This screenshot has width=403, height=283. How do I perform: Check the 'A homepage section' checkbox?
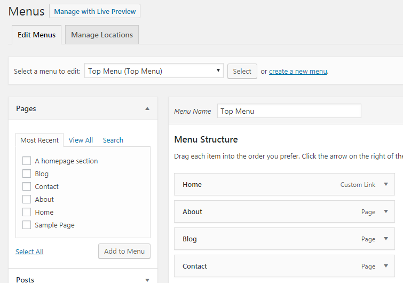tap(27, 161)
